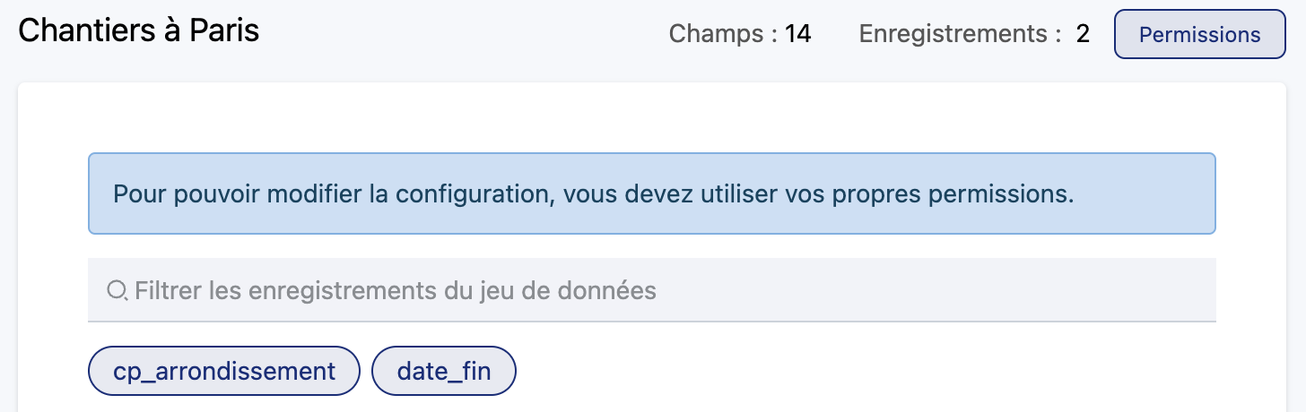Click the empty right end of the filter bar
The image size is (1306, 412).
coord(1121,290)
